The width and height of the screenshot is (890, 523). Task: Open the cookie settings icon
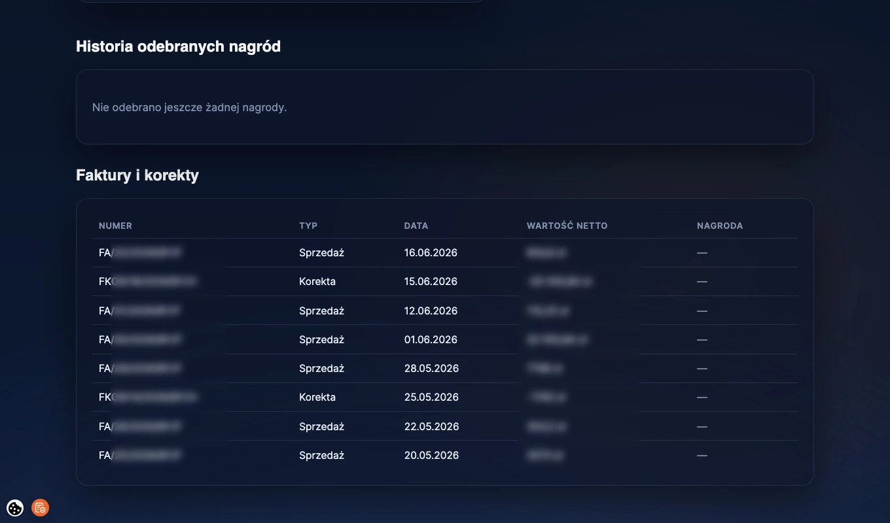(15, 507)
